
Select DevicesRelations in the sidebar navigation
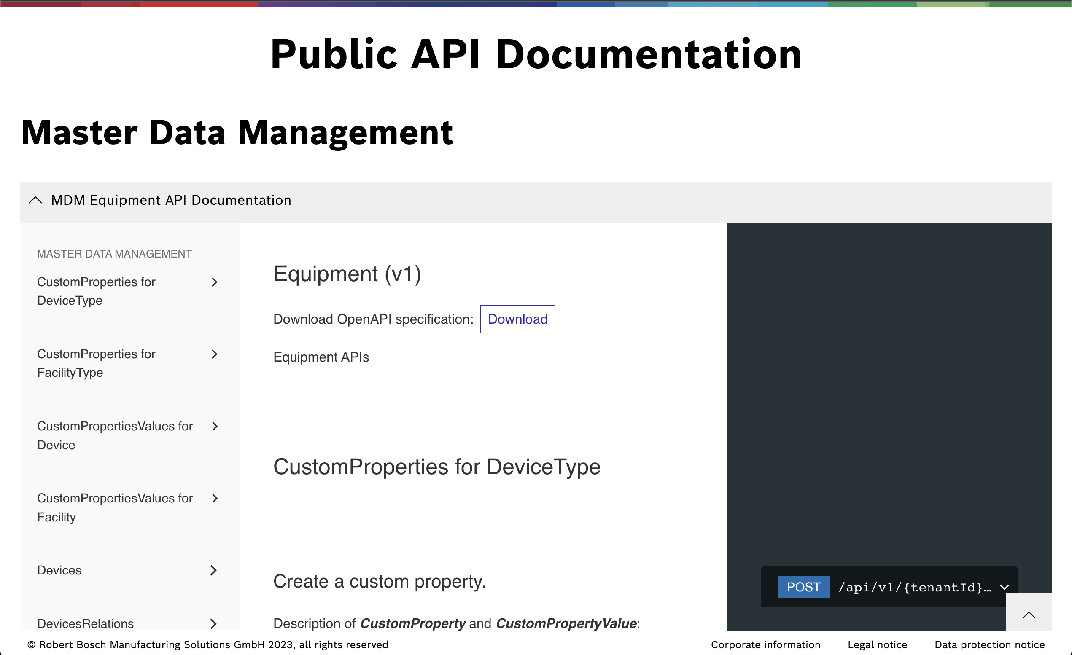85,624
